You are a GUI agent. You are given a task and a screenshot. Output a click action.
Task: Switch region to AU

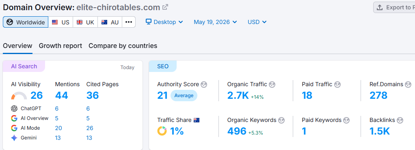point(110,22)
